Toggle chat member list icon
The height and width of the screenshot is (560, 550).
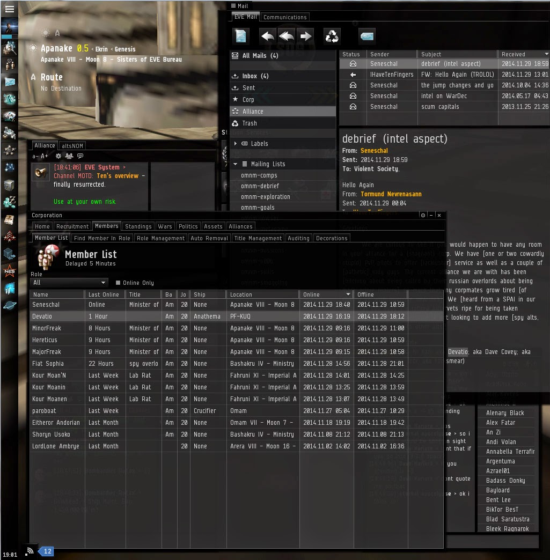[x=69, y=156]
